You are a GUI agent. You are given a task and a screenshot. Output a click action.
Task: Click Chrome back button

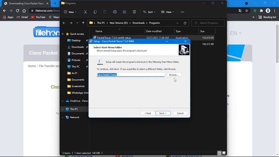point(4,10)
